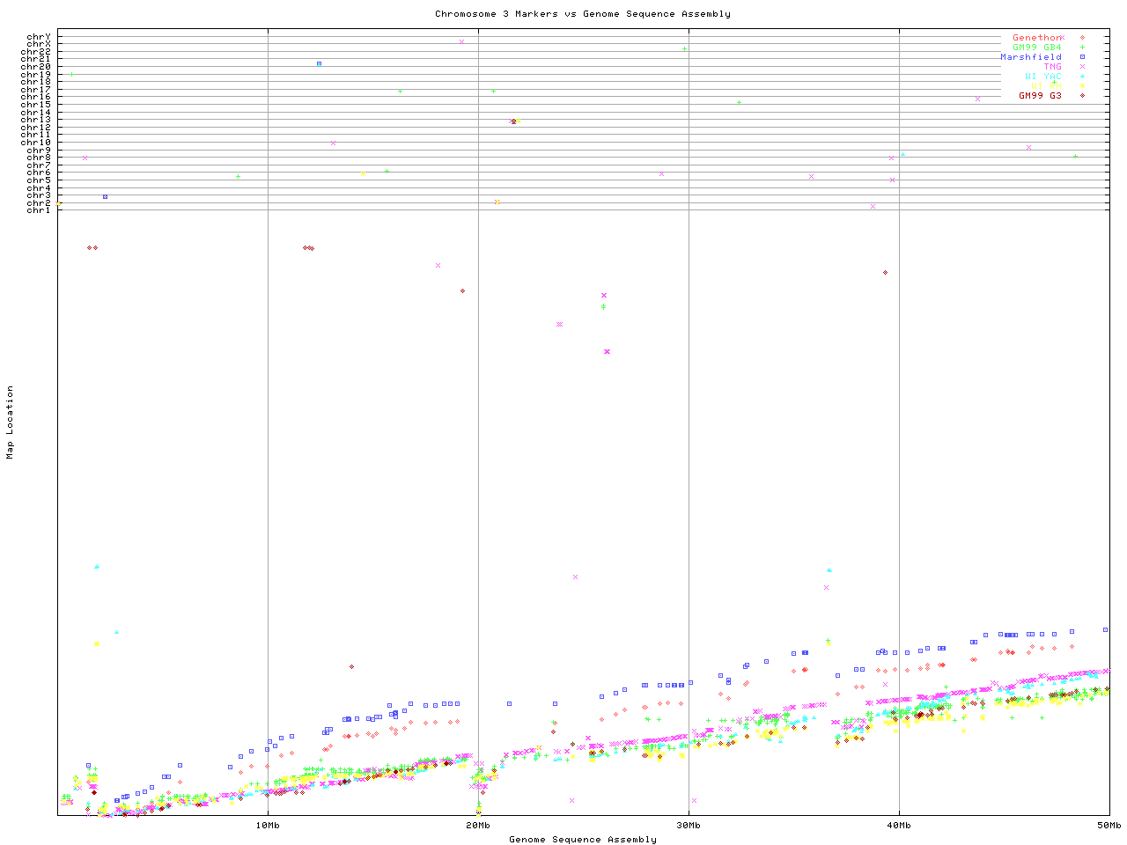Click the chart title Chromosome 3 Markers
Viewport: 1127px width, 845px height.
(582, 14)
